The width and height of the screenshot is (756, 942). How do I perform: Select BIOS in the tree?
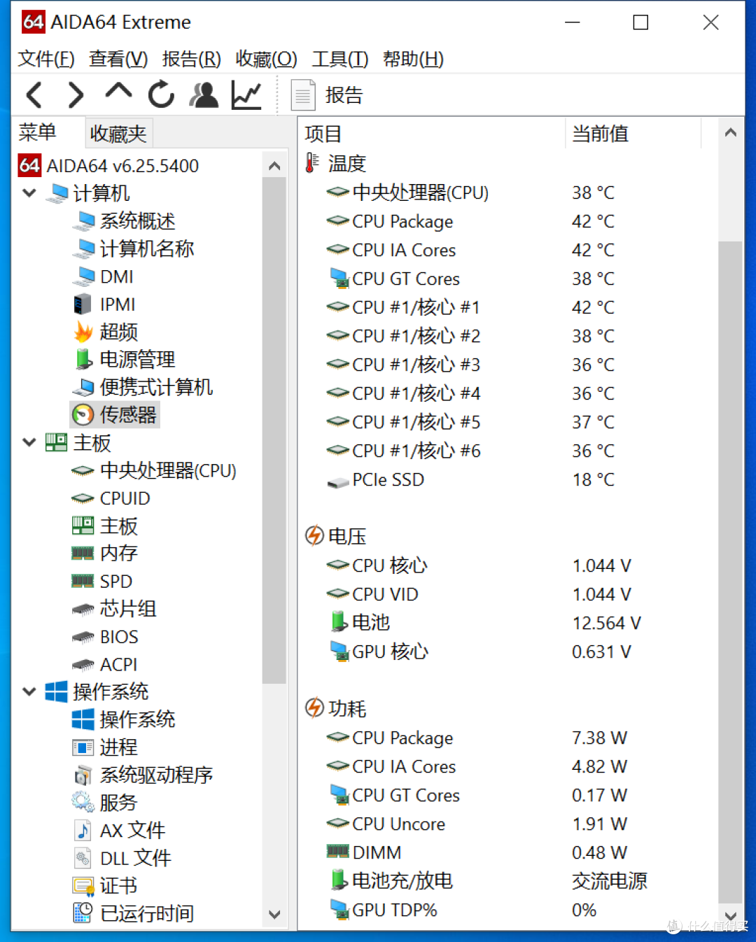coord(119,637)
